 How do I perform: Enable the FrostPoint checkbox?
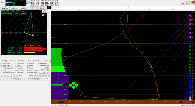point(28,63)
